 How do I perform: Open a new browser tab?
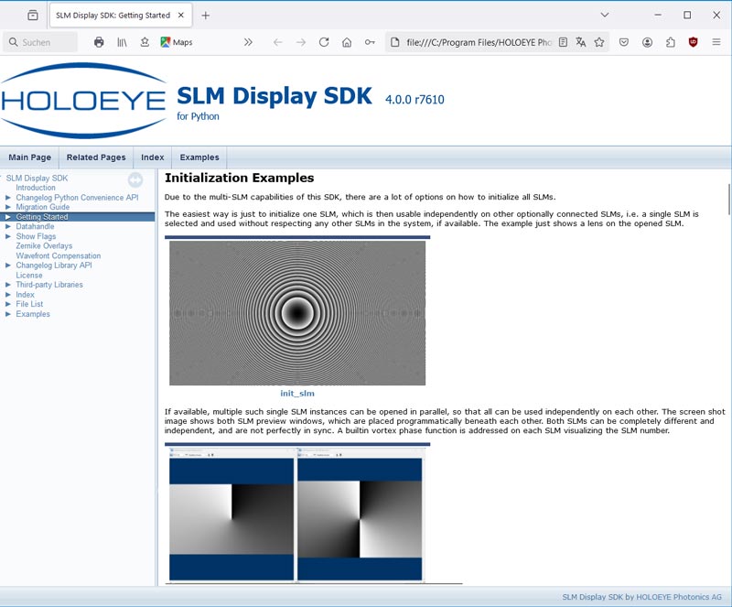pos(206,16)
